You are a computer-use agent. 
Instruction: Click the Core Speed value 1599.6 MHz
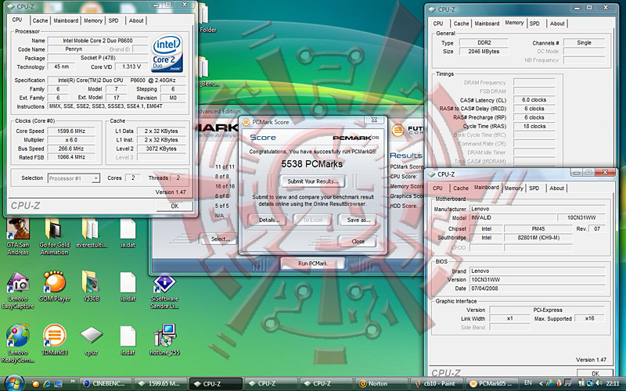point(71,131)
